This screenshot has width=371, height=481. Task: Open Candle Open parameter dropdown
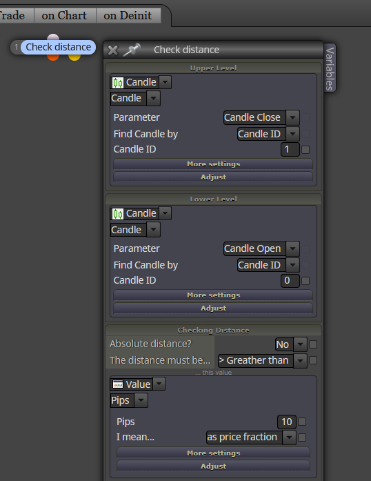pyautogui.click(x=292, y=248)
